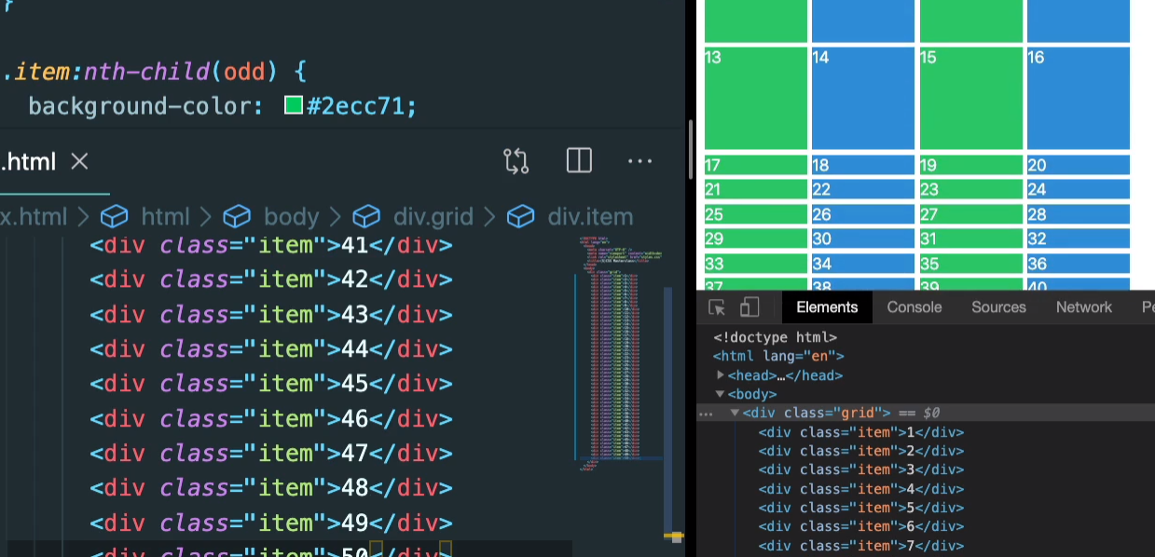Click the html breadcrumb label
Image resolution: width=1155 pixels, height=557 pixels.
[165, 217]
